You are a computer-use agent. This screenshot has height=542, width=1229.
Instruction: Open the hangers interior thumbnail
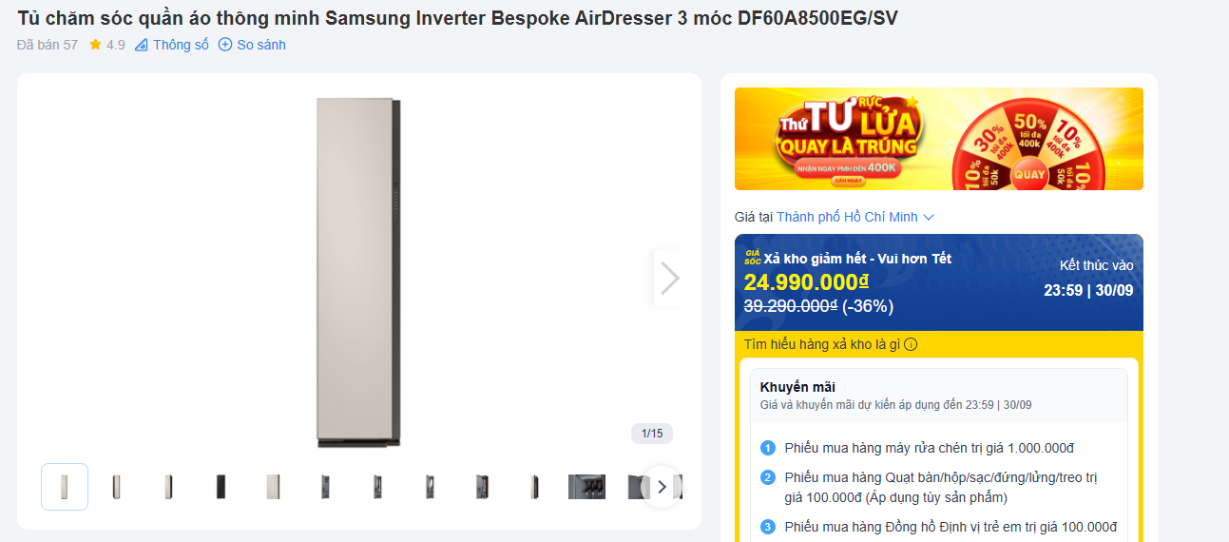coord(586,487)
